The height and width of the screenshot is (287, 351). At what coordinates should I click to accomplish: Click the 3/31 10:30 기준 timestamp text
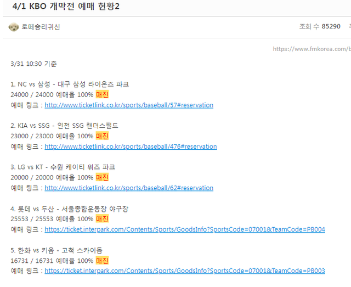33,64
